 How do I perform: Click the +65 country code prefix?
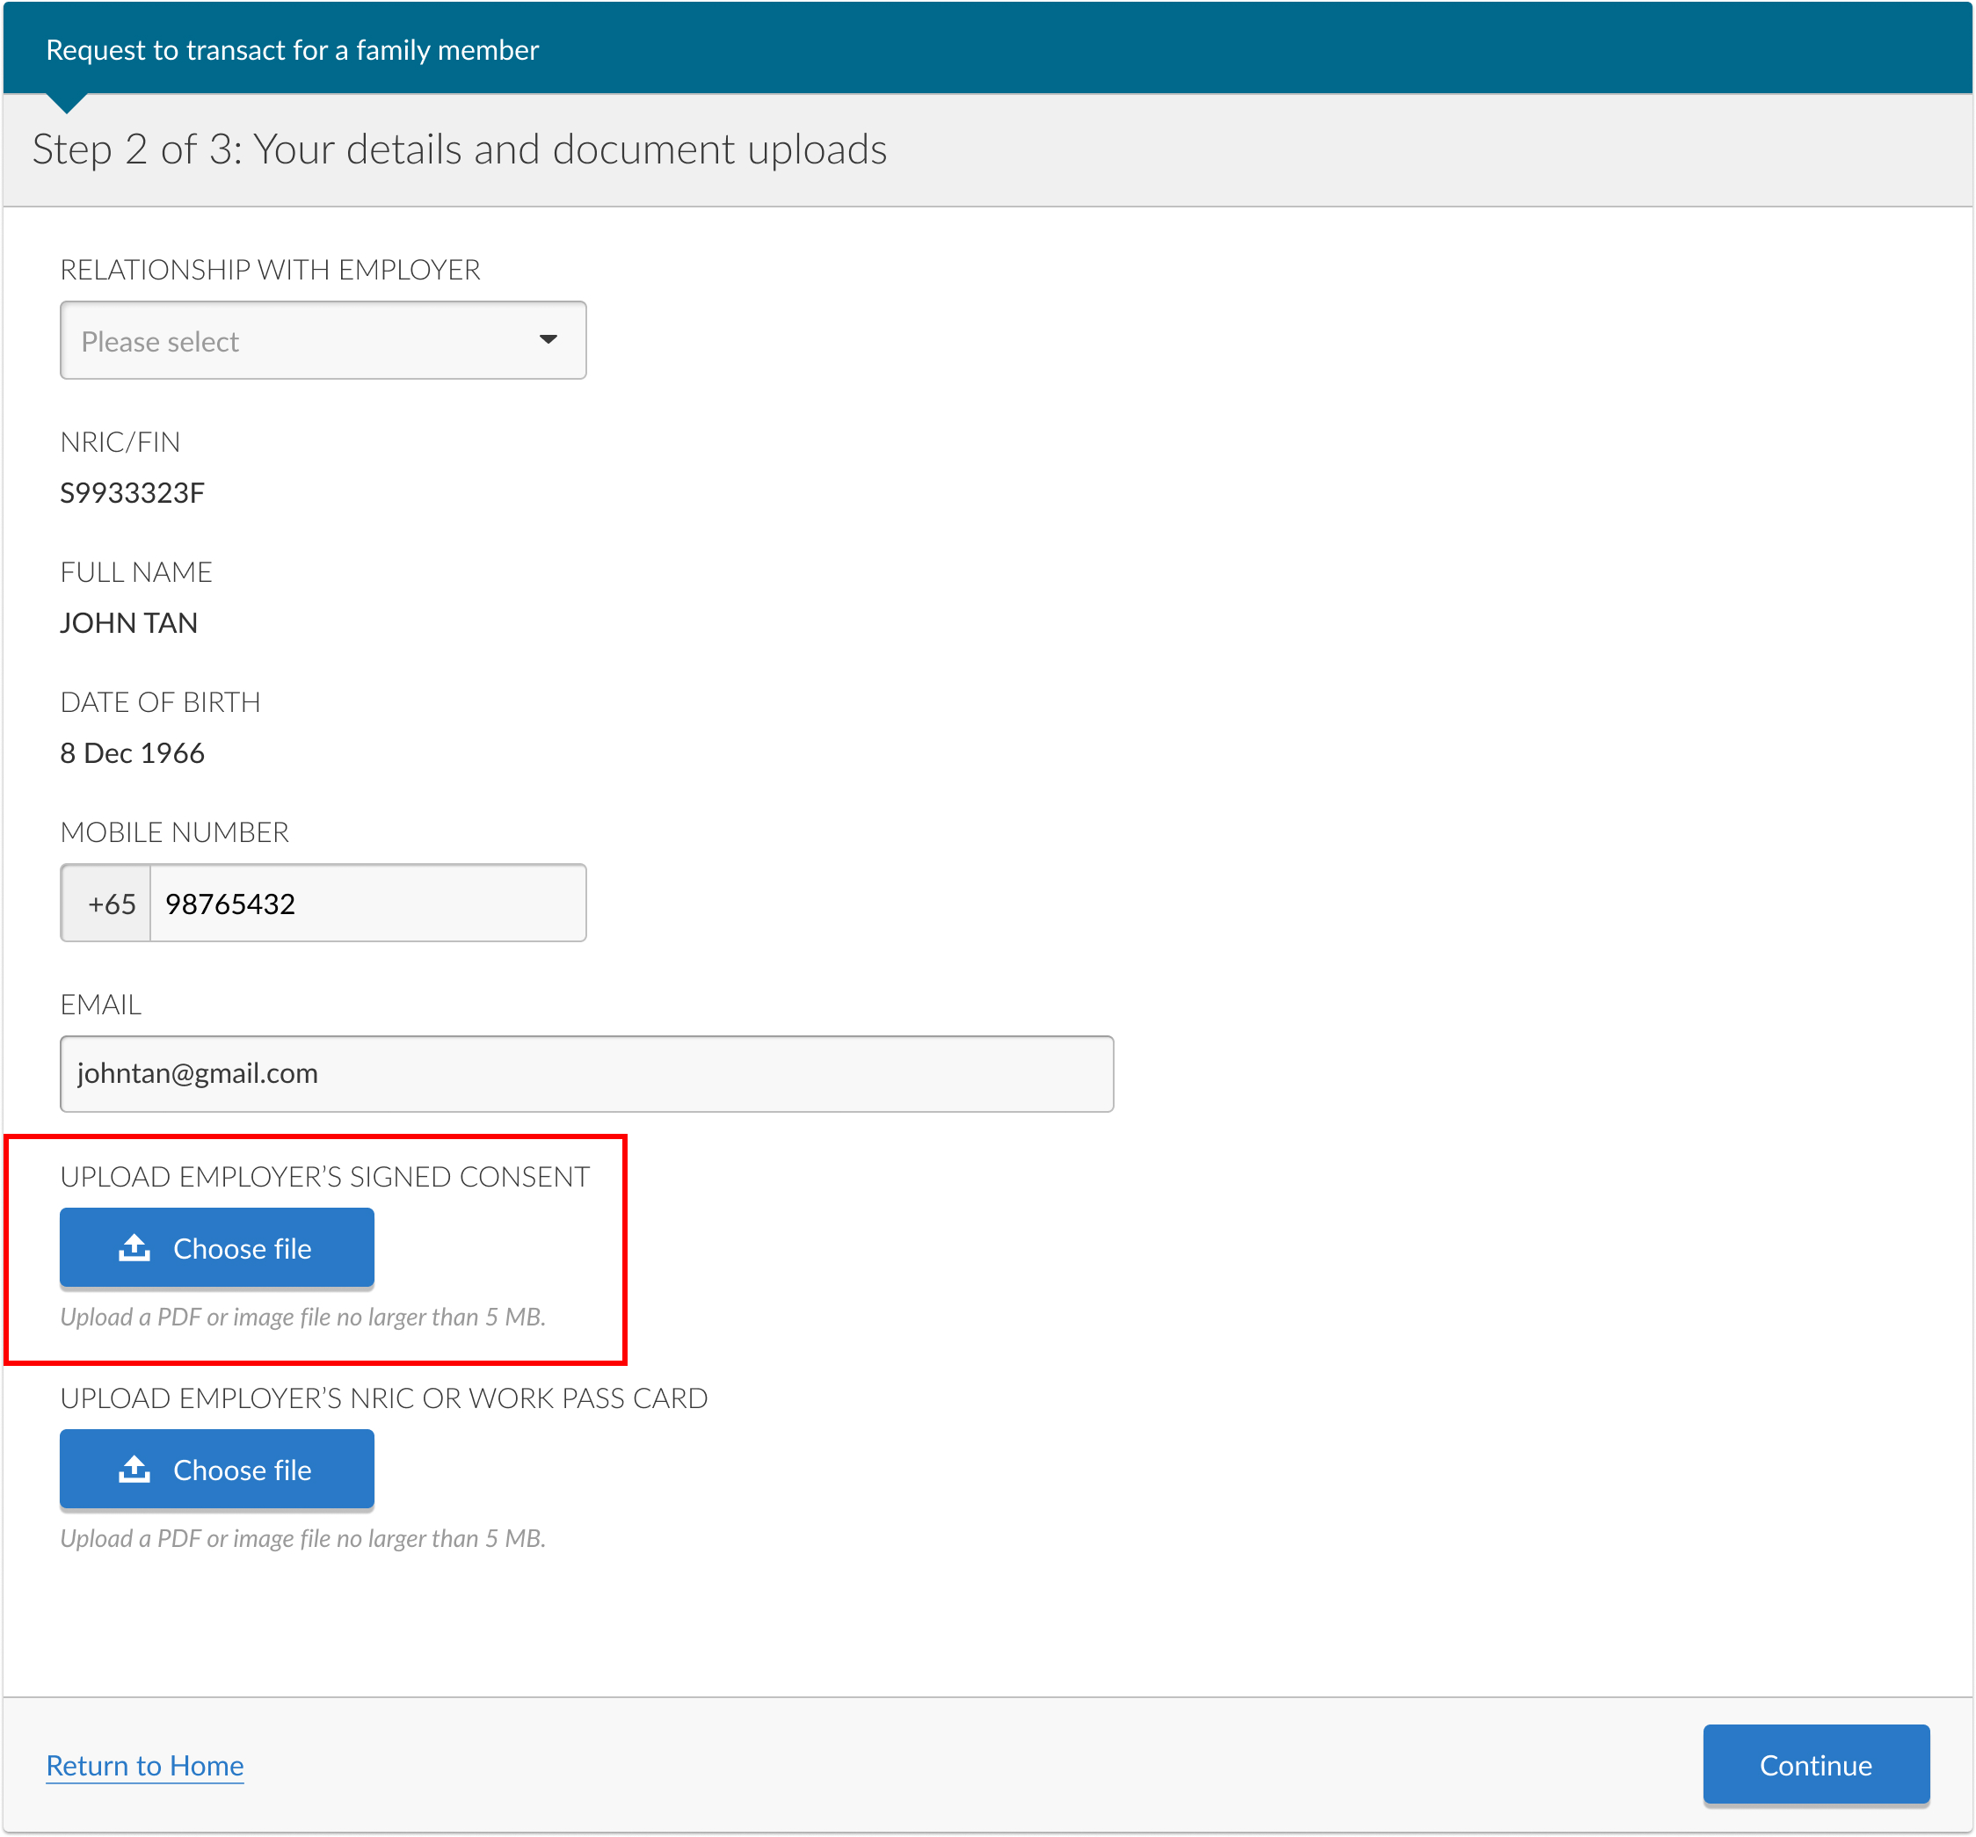click(106, 903)
